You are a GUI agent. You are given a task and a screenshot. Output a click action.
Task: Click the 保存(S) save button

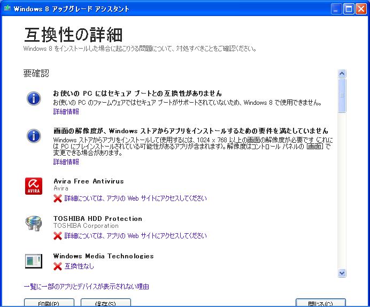click(x=106, y=303)
